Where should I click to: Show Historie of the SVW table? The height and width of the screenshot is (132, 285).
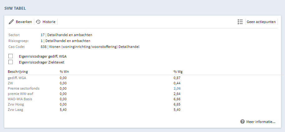[x=49, y=22]
